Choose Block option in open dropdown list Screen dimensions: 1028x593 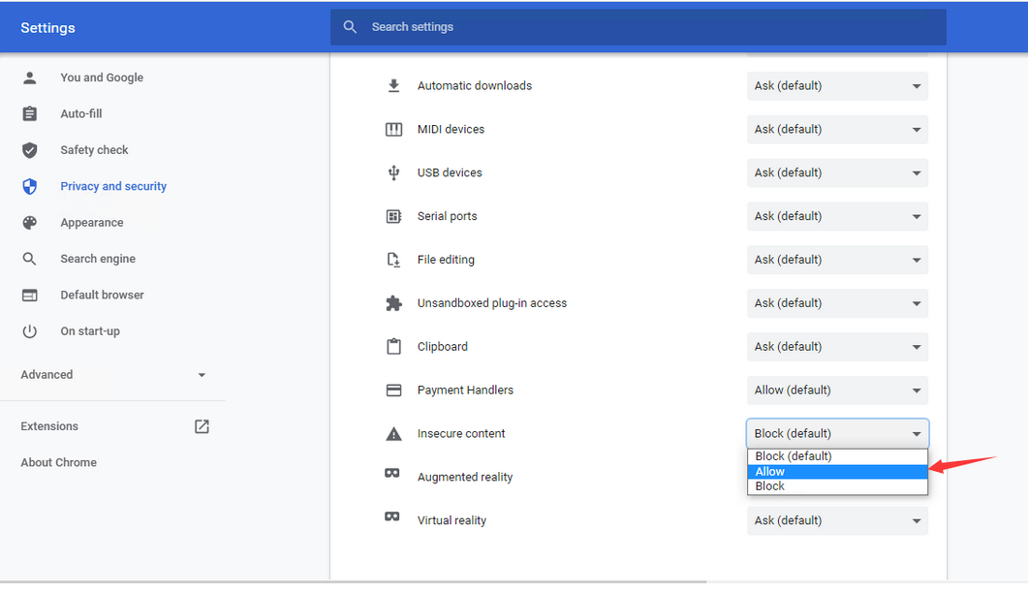[x=837, y=486]
